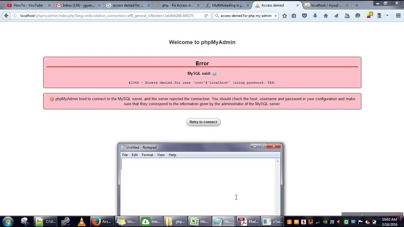
Task: Click the paper plane share icon
Action: [x=336, y=16]
